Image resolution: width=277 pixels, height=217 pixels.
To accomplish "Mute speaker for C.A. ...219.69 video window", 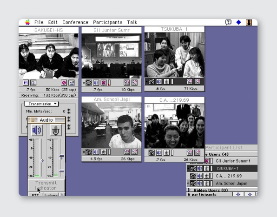I will pos(159,152).
